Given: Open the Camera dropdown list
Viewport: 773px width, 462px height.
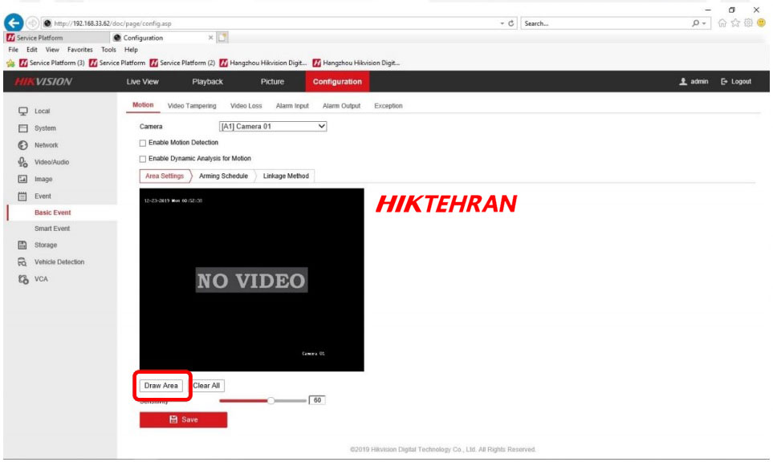Looking at the screenshot, I should coord(273,127).
